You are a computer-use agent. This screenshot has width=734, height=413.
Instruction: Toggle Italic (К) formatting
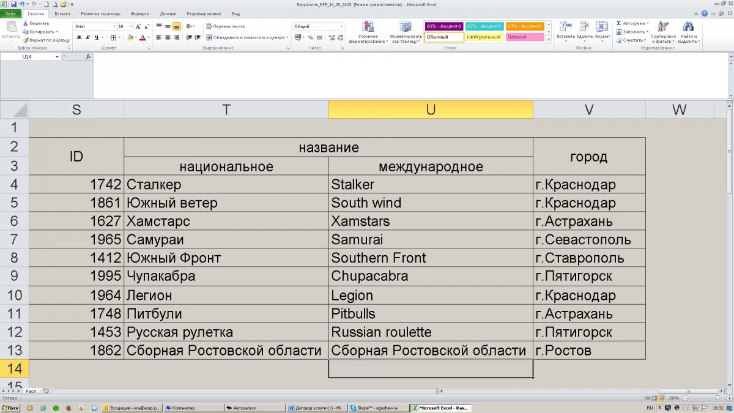point(87,37)
